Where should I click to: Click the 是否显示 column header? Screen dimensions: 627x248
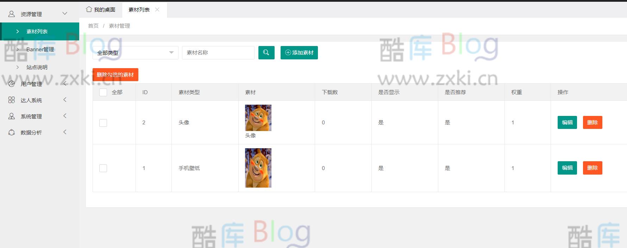pos(389,92)
